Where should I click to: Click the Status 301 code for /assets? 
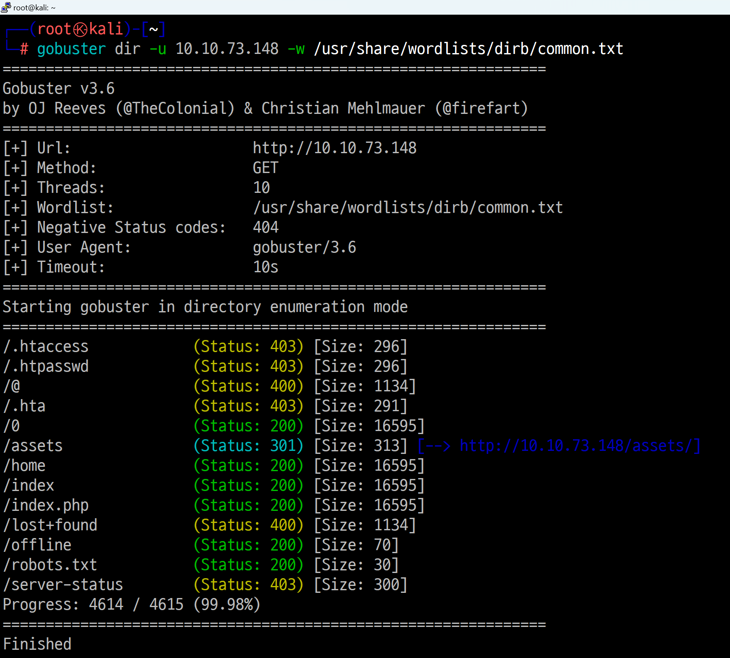(x=249, y=446)
